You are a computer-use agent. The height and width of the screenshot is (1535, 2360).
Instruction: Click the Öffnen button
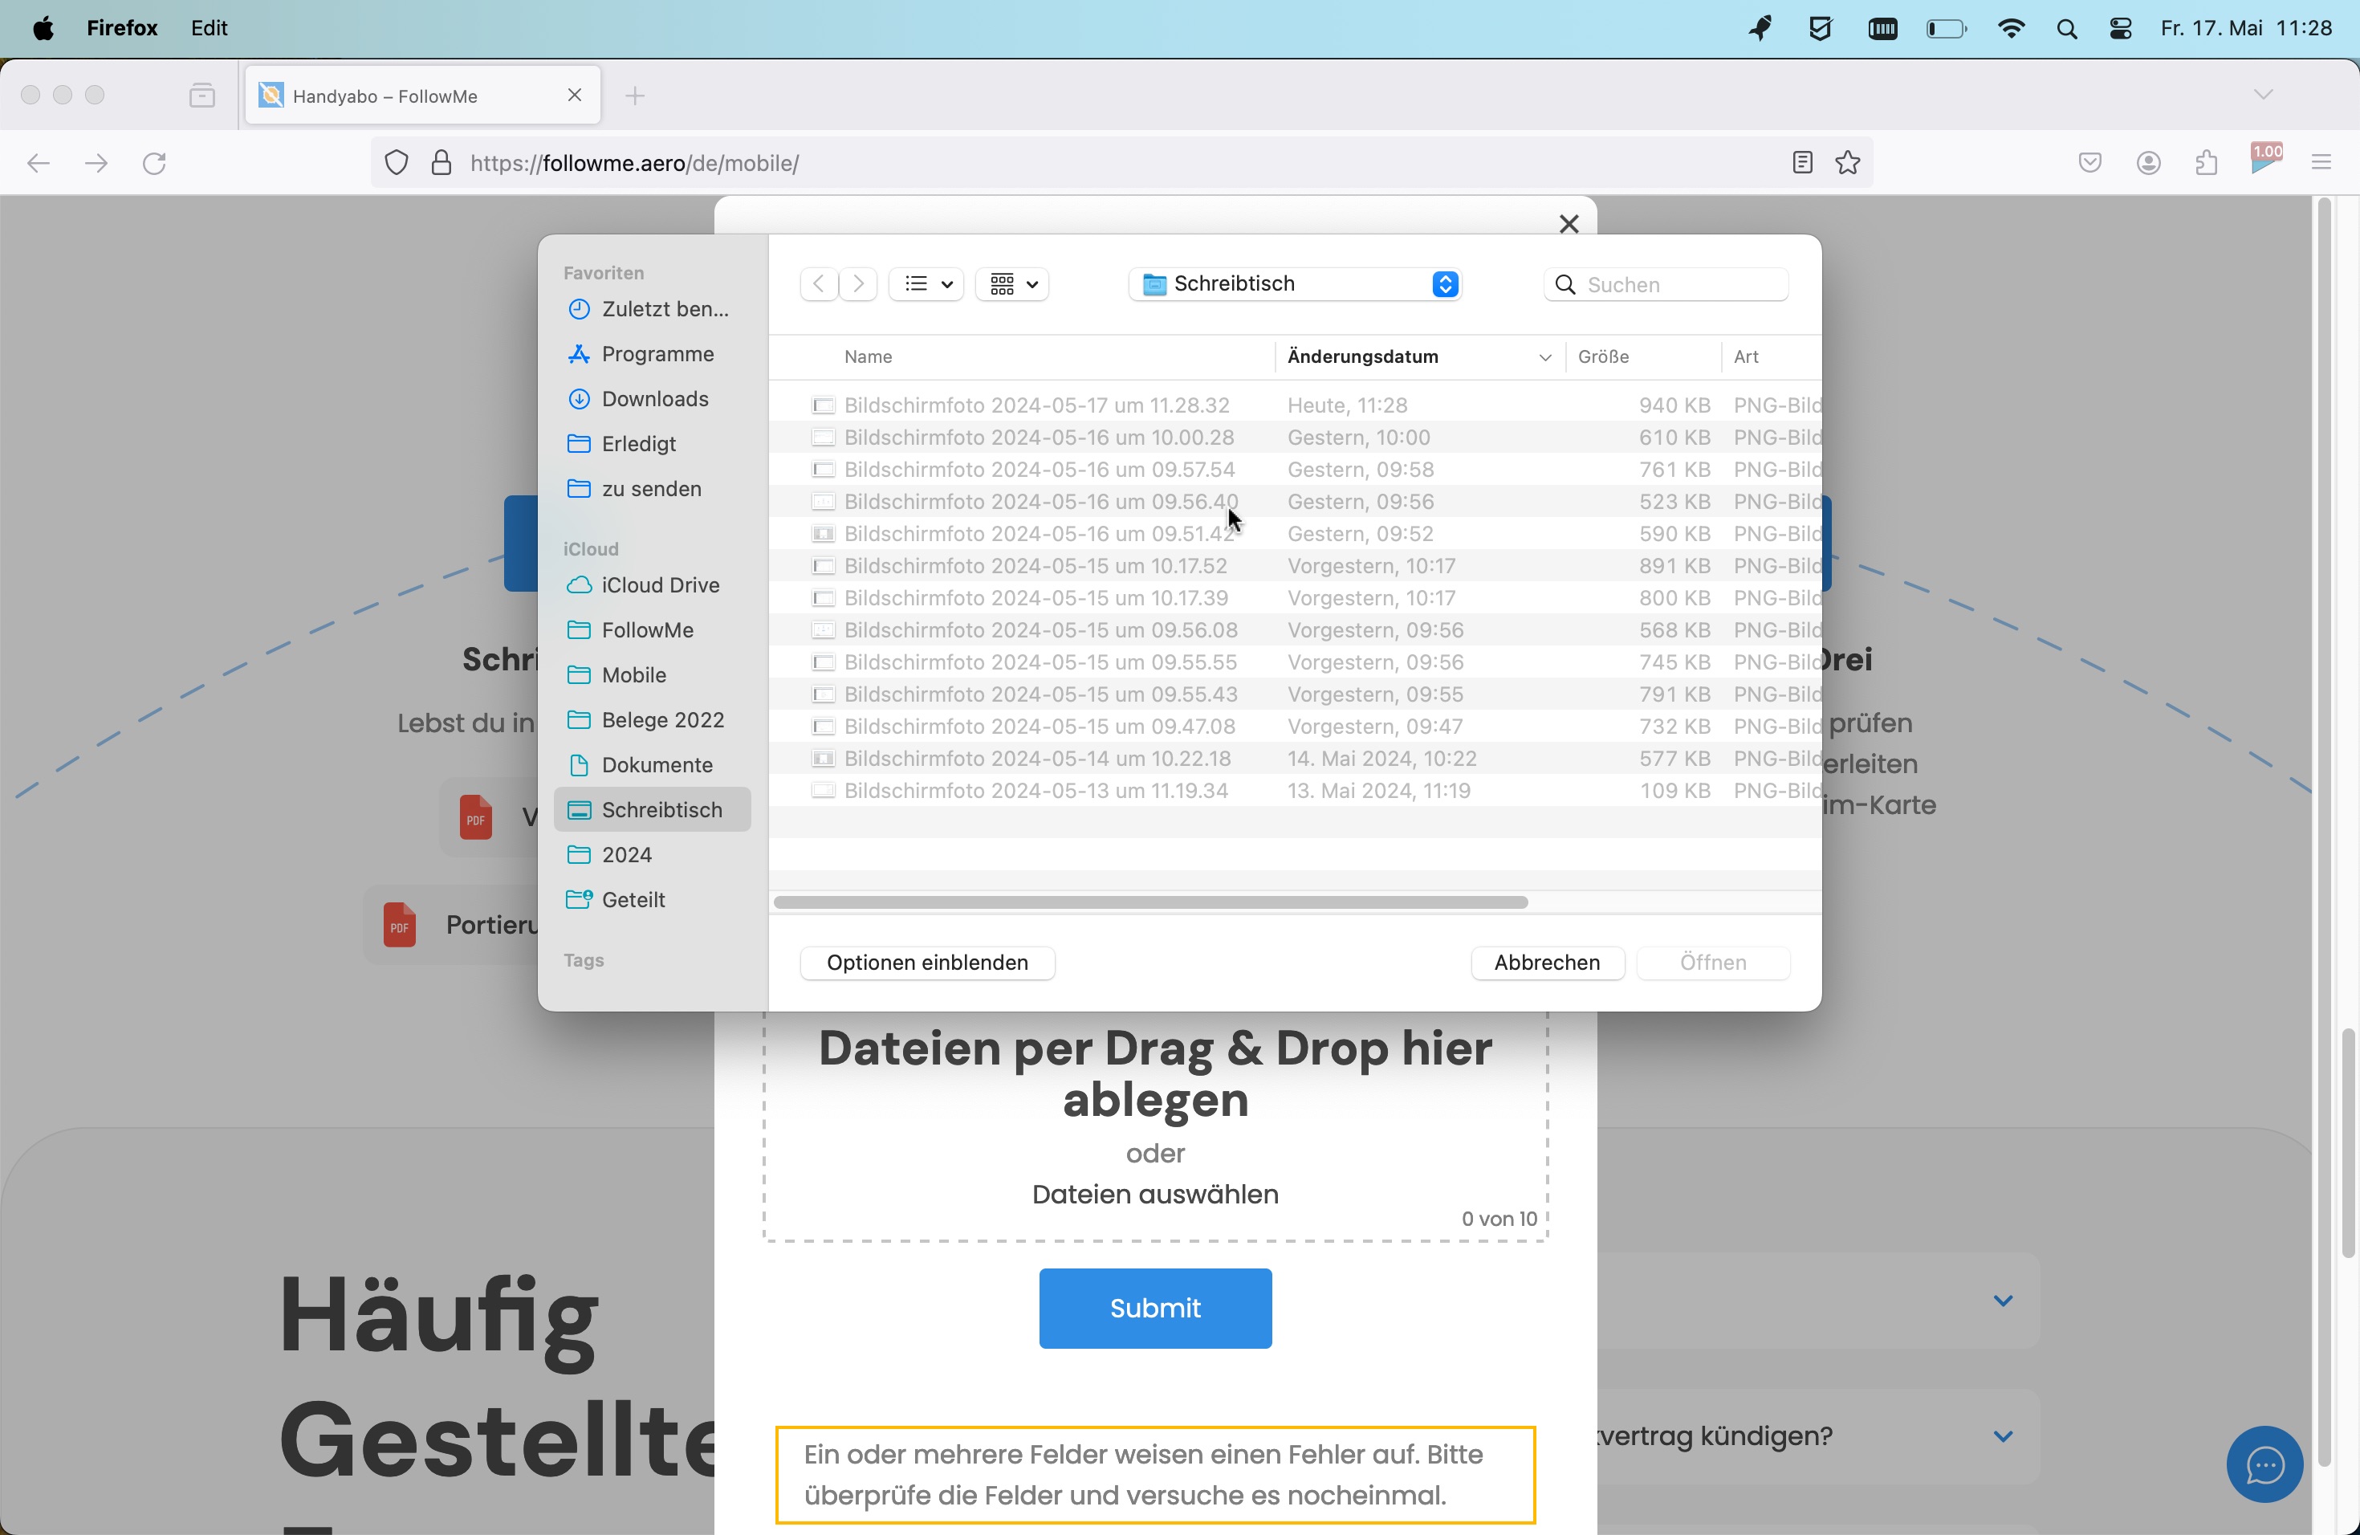(x=1712, y=963)
